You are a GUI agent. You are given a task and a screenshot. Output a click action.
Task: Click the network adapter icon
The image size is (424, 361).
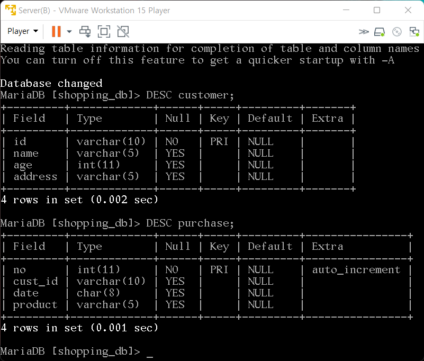click(414, 32)
